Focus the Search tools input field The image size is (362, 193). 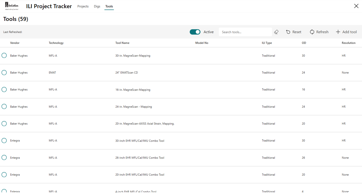[245, 32]
